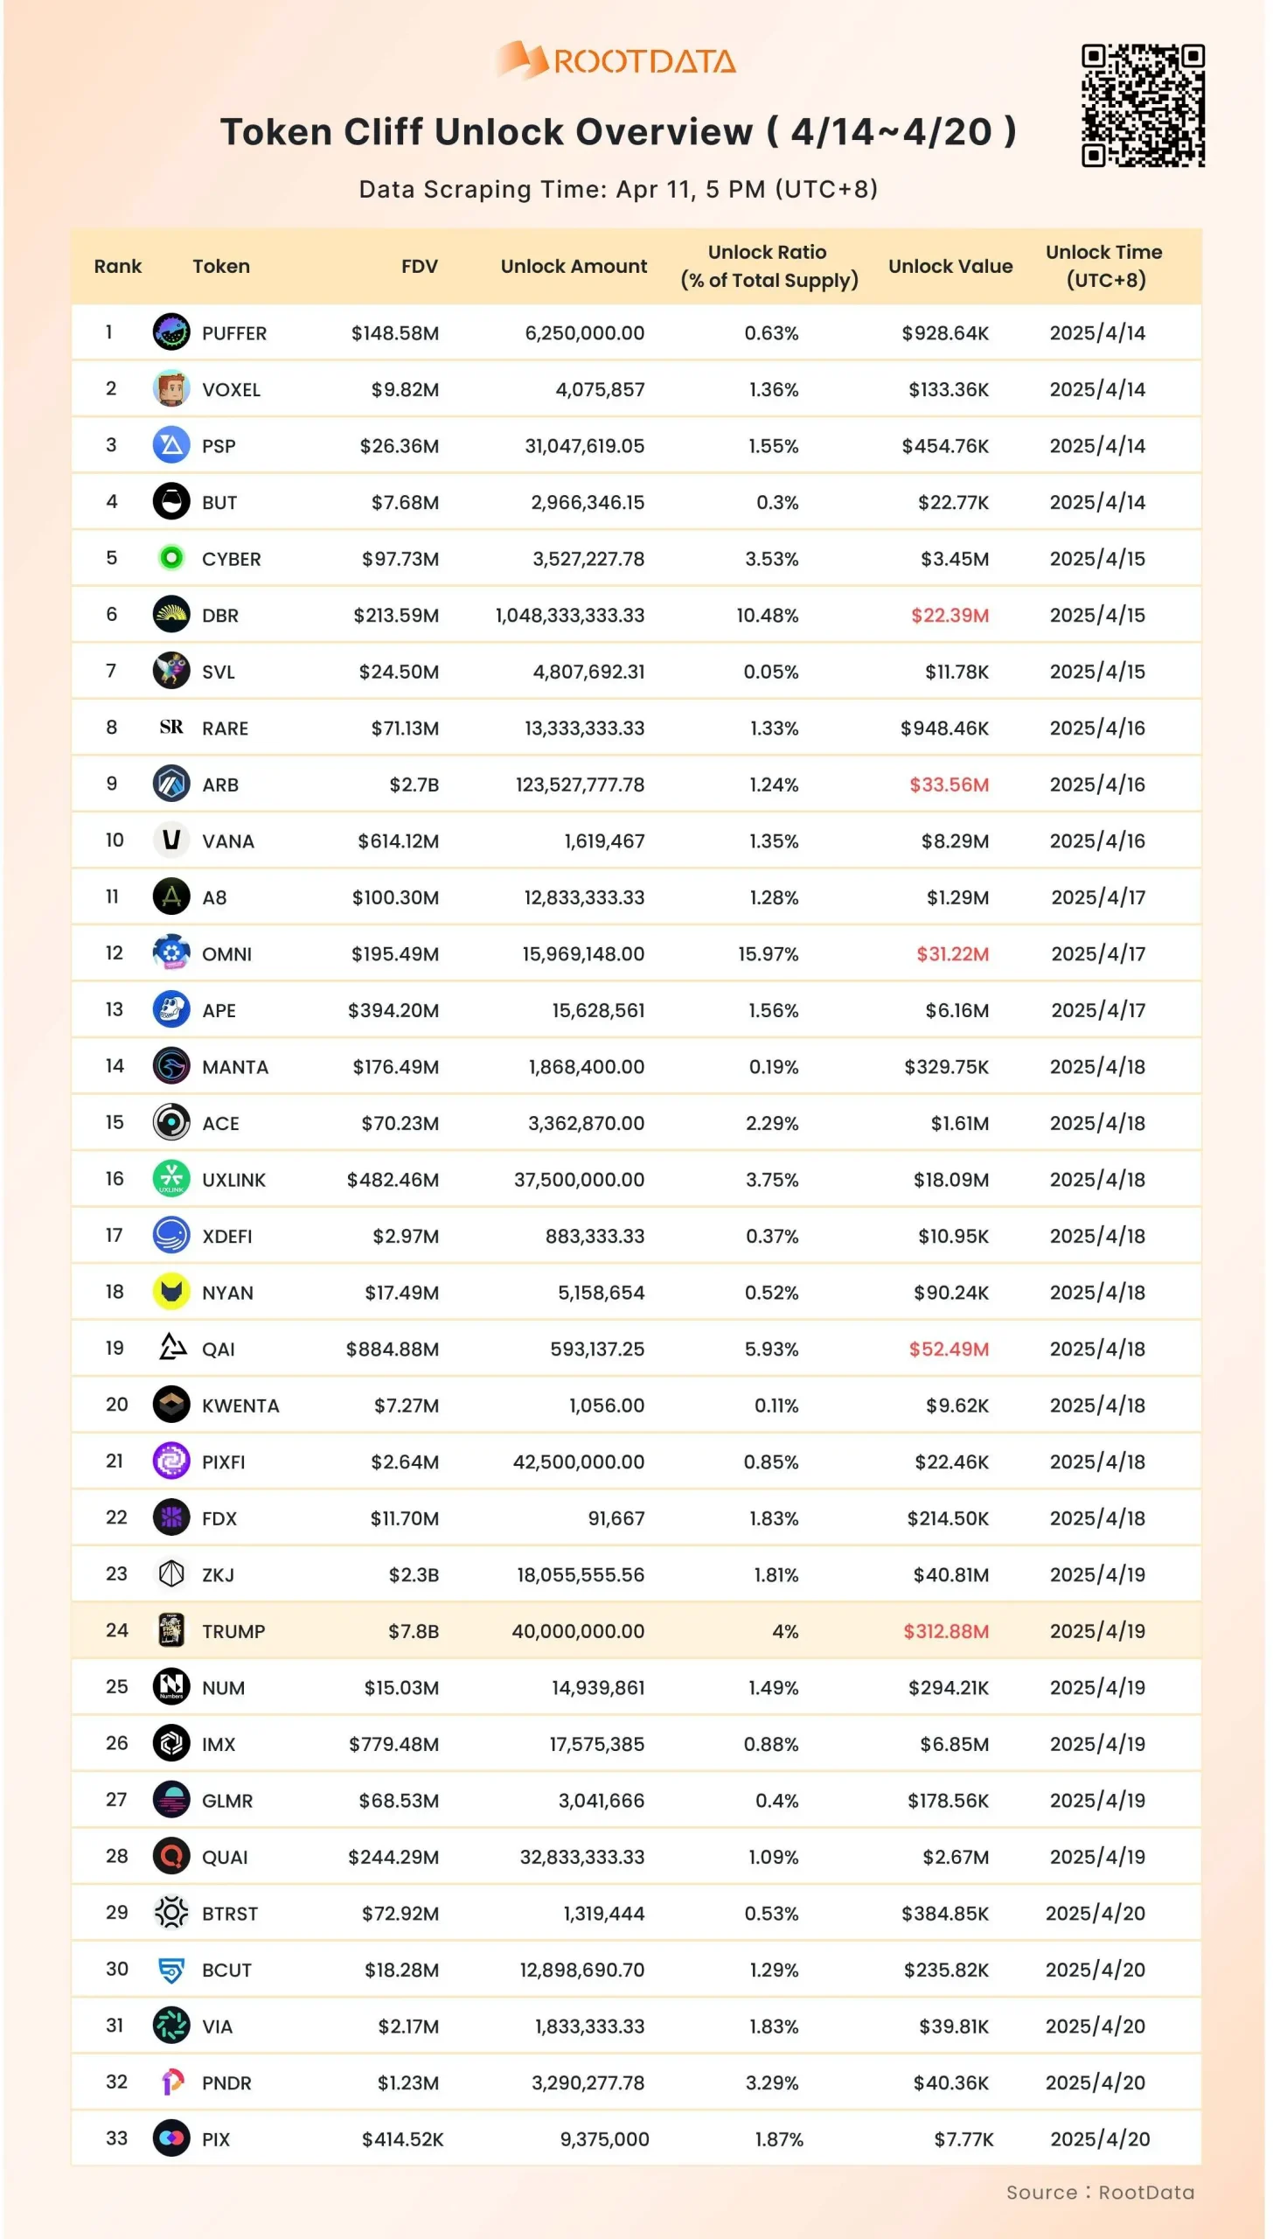
Task: Click the Source: RootData text
Action: coord(1100,2193)
